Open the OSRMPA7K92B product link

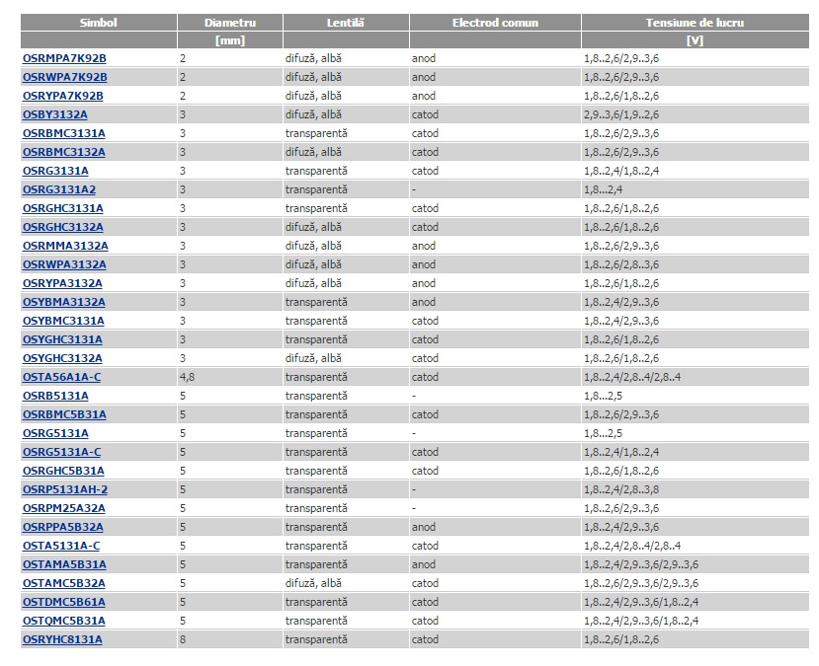tap(64, 58)
